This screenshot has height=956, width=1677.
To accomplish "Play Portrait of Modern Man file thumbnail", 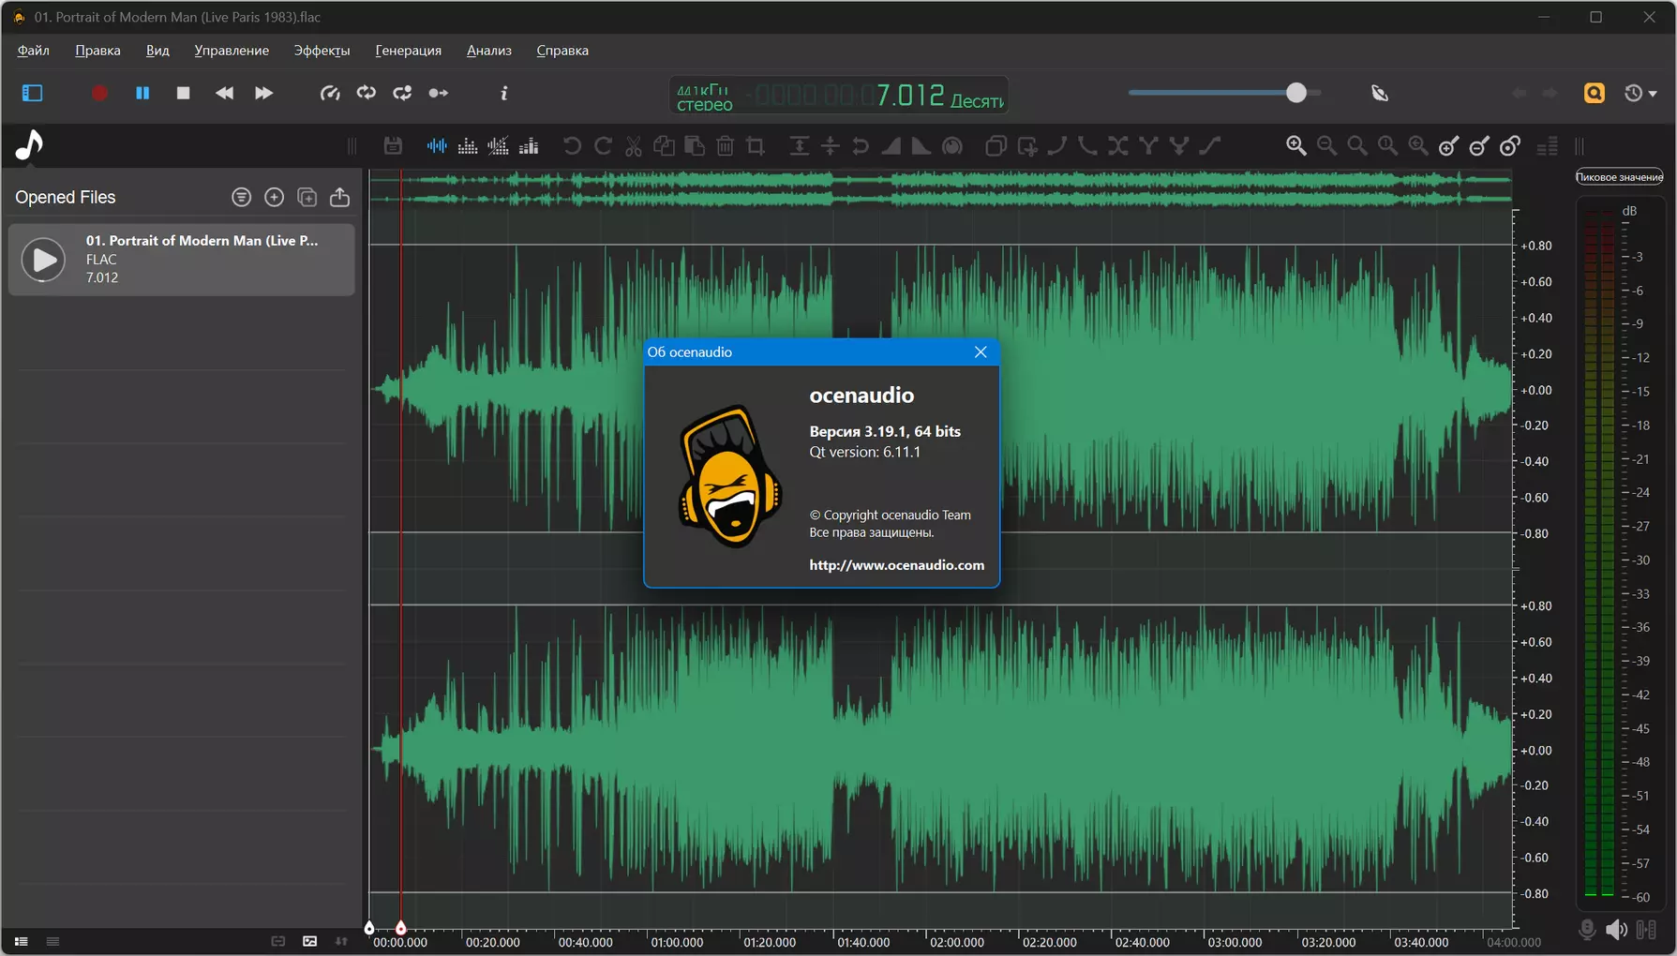I will (x=43, y=260).
